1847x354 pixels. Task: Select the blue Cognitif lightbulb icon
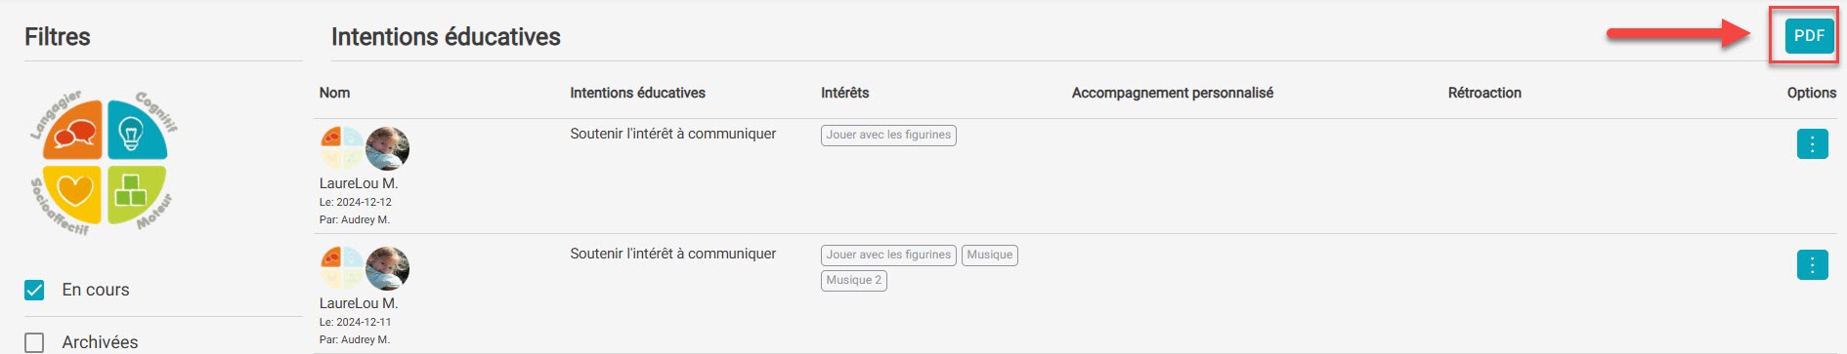click(x=136, y=131)
